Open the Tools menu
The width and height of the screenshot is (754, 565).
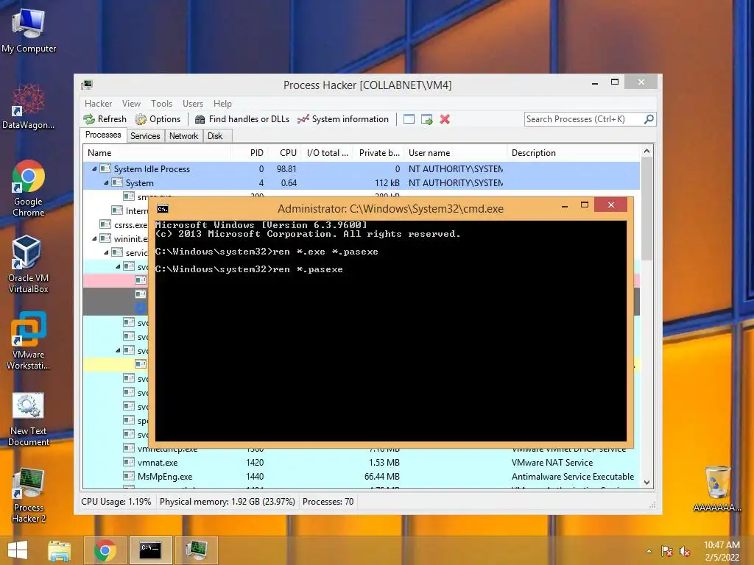[161, 104]
